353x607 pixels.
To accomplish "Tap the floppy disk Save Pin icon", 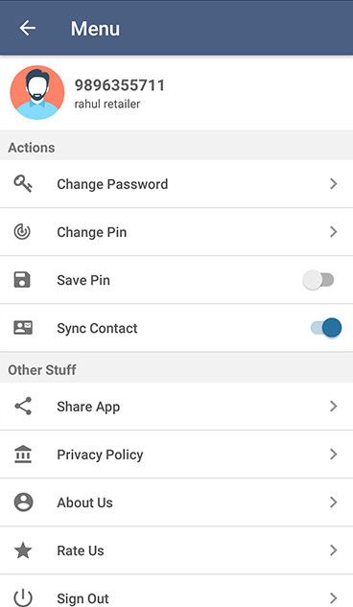I will [22, 279].
